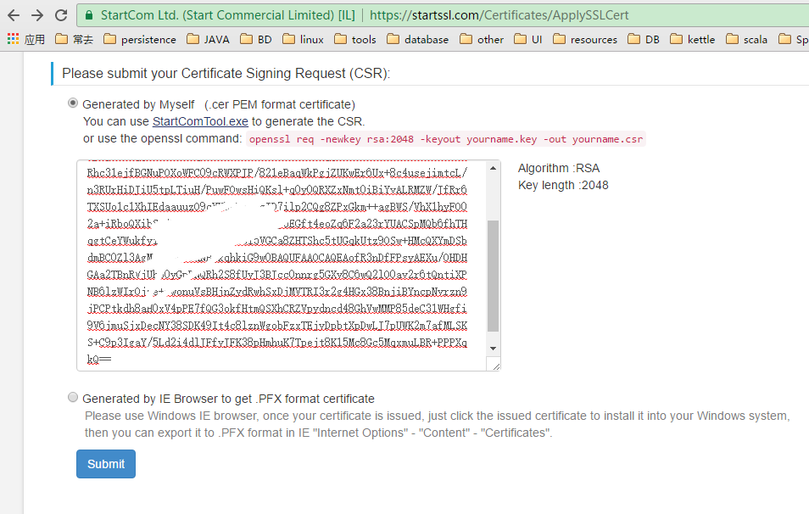Screen dimensions: 809x514
Task: Click the textarea resize grip corner
Action: coord(496,366)
